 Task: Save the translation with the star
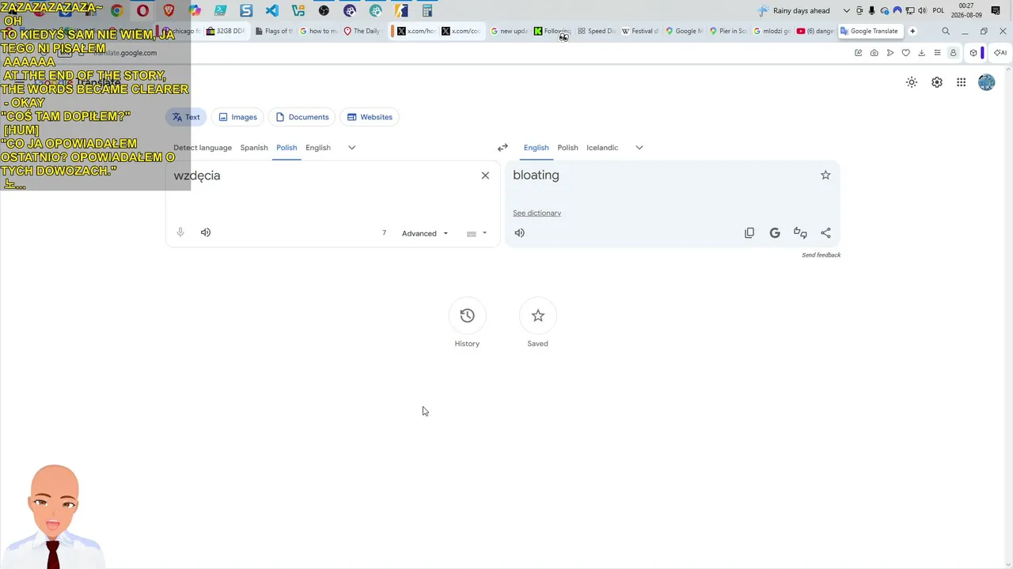[825, 175]
